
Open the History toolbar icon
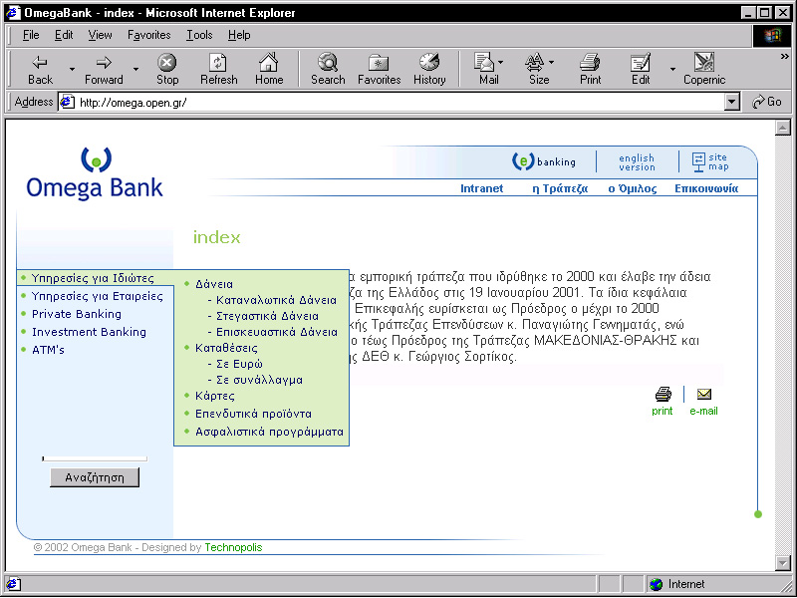pos(429,69)
